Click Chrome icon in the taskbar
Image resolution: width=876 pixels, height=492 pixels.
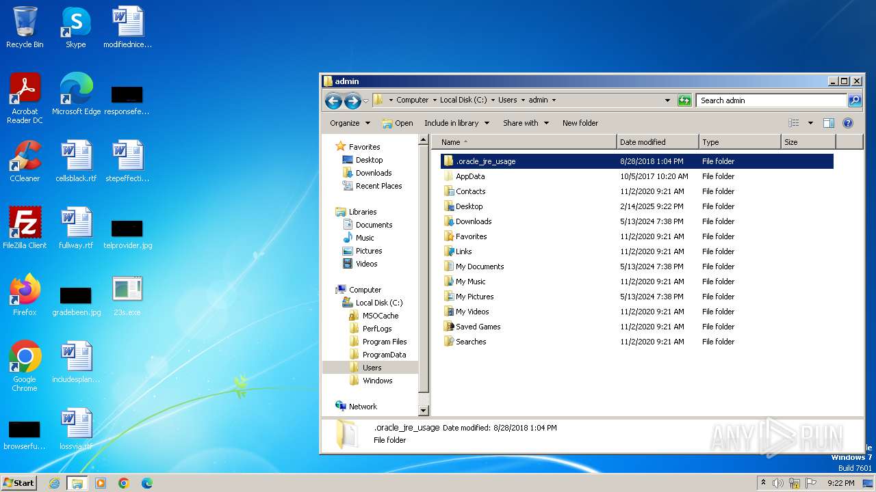pos(124,483)
